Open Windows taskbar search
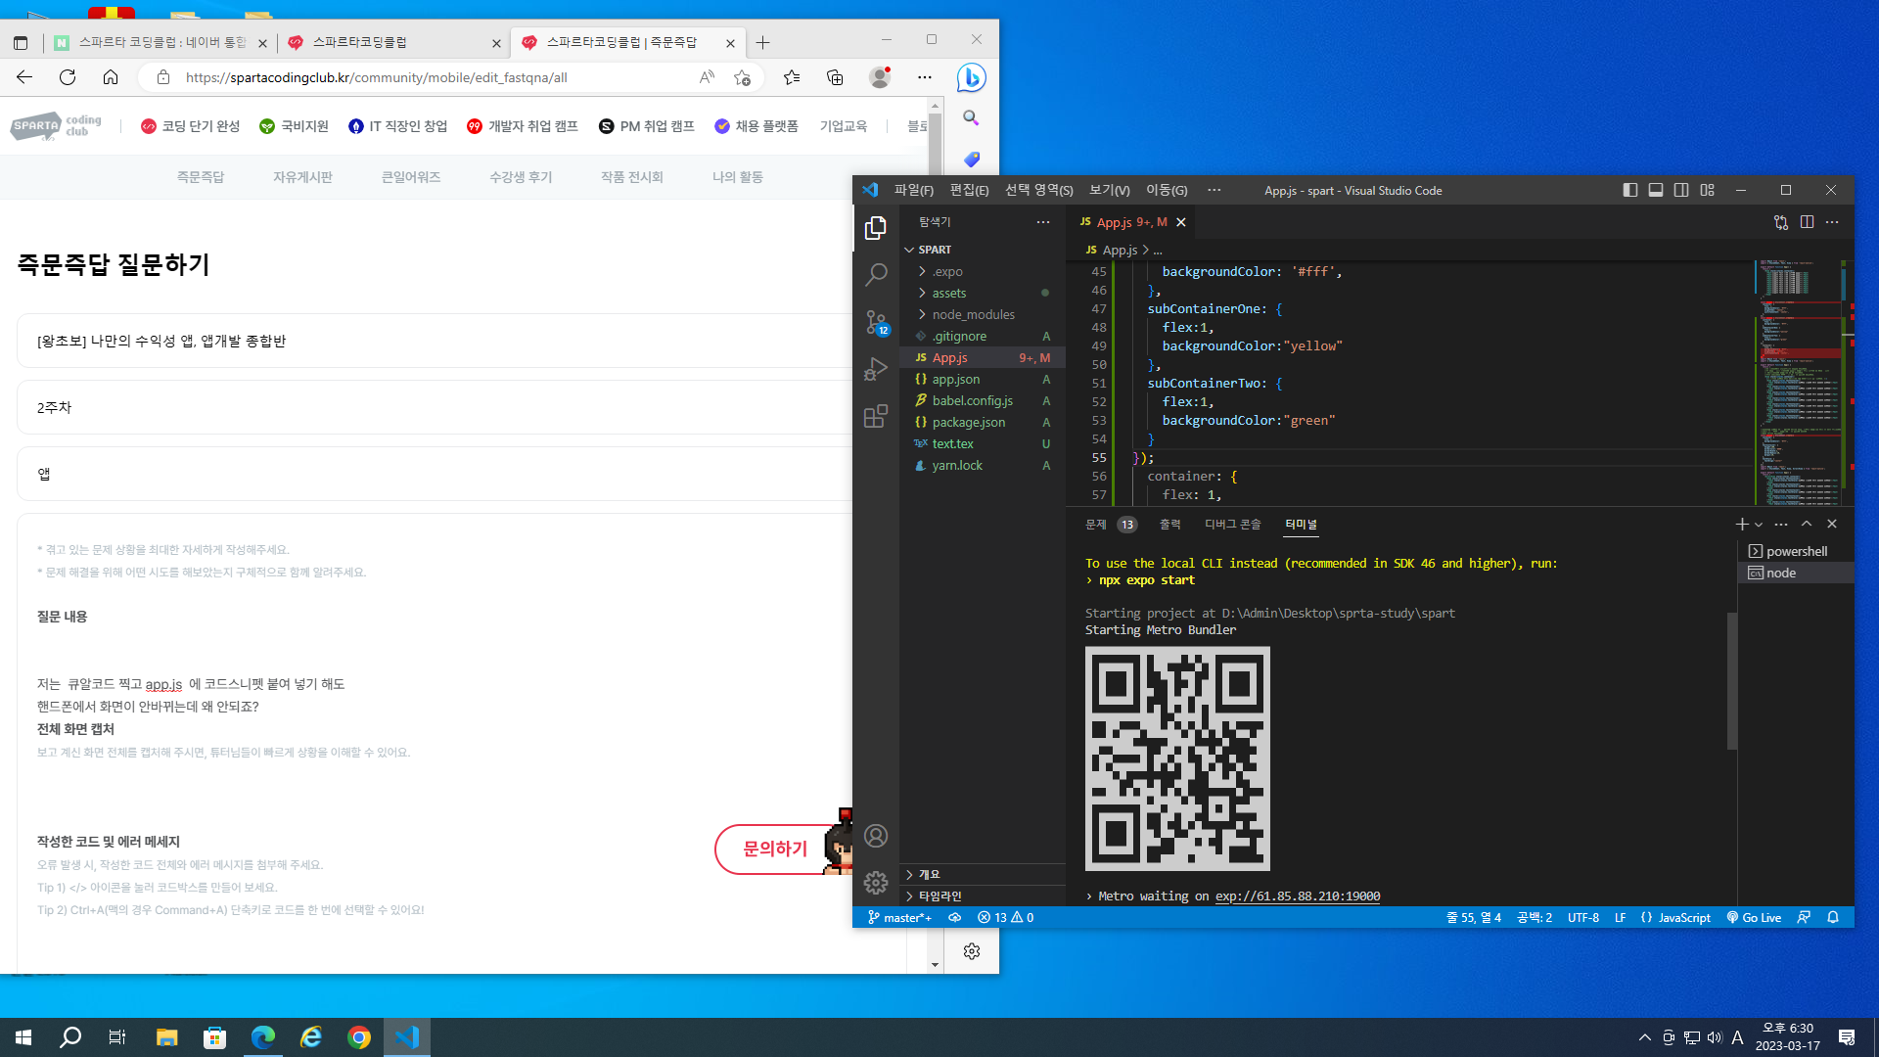 pos(70,1037)
